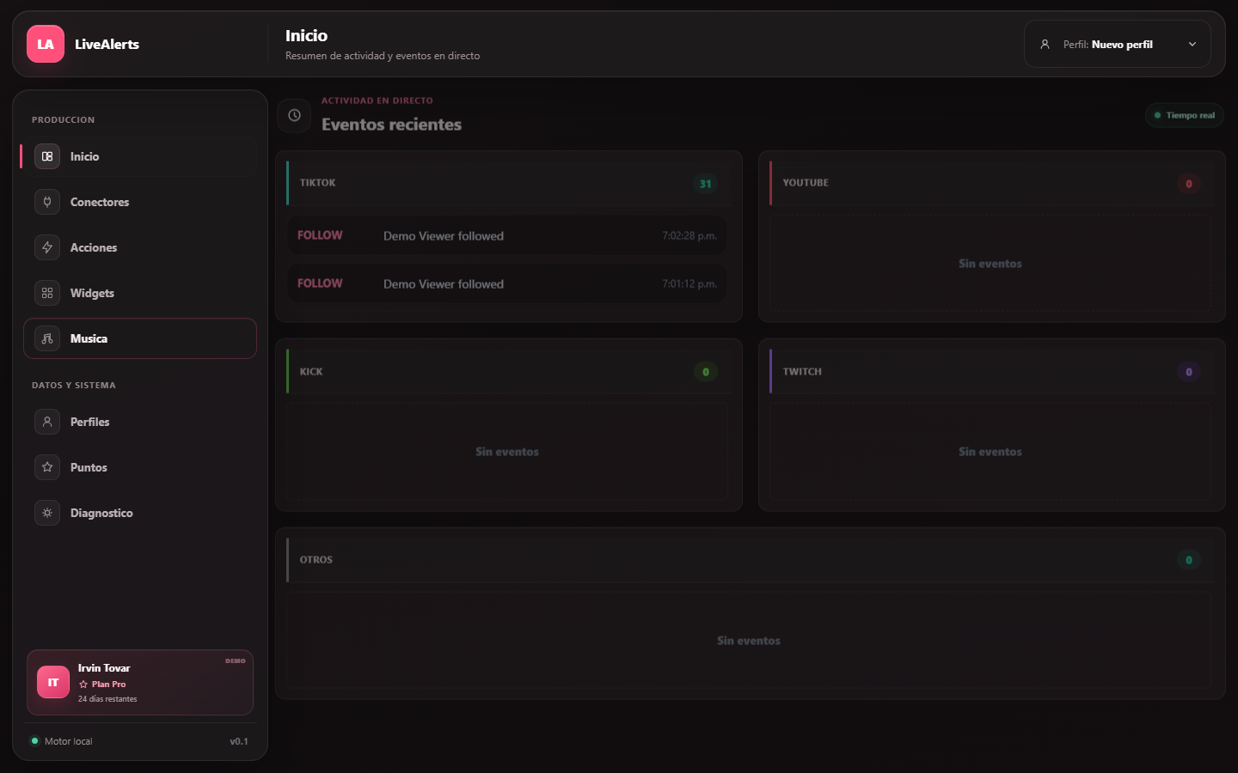
Task: Open the Irvin Tovar account card
Action: [x=140, y=682]
